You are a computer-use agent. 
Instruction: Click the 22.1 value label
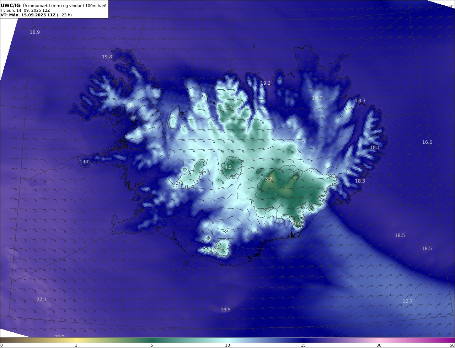point(42,299)
